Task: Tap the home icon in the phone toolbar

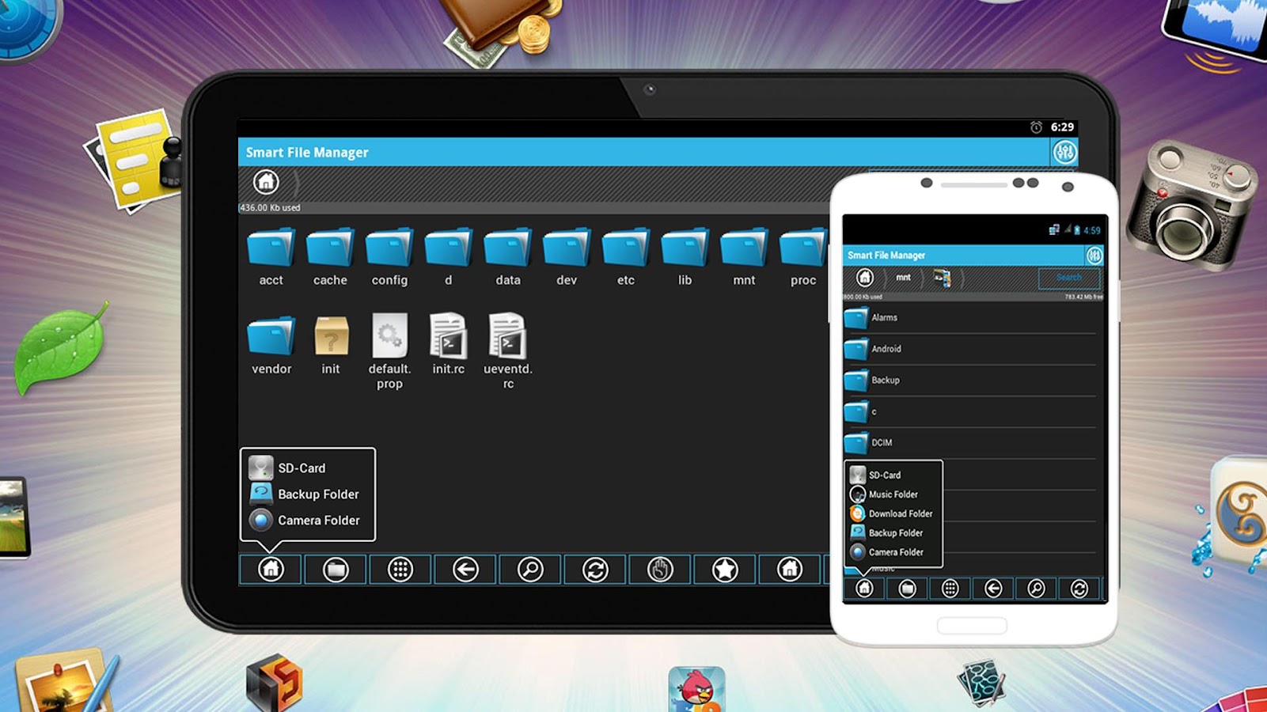Action: (x=864, y=589)
